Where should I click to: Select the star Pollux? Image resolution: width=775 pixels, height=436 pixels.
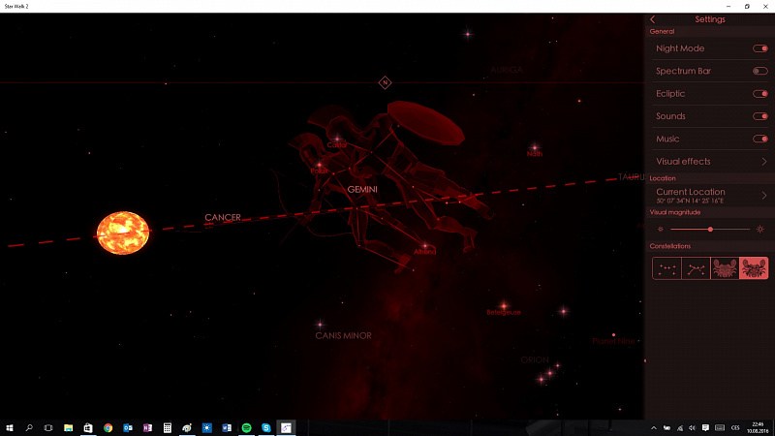[x=320, y=165]
